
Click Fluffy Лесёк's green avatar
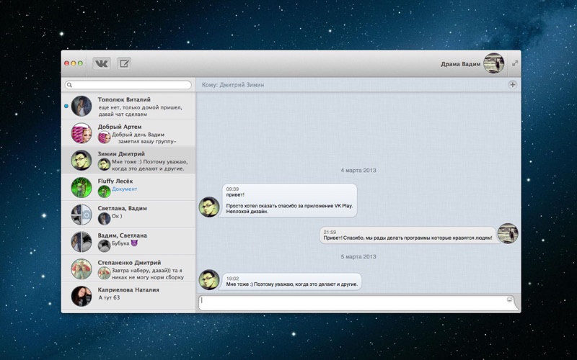pyautogui.click(x=82, y=187)
